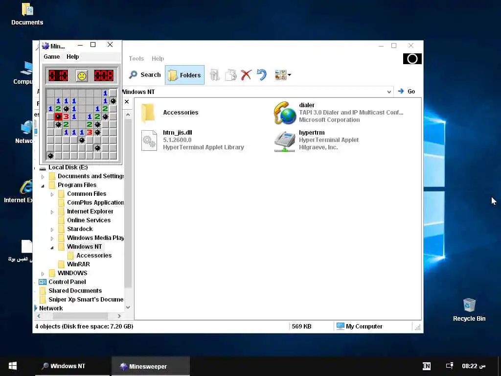Open the address bar dropdown arrow

(x=389, y=92)
